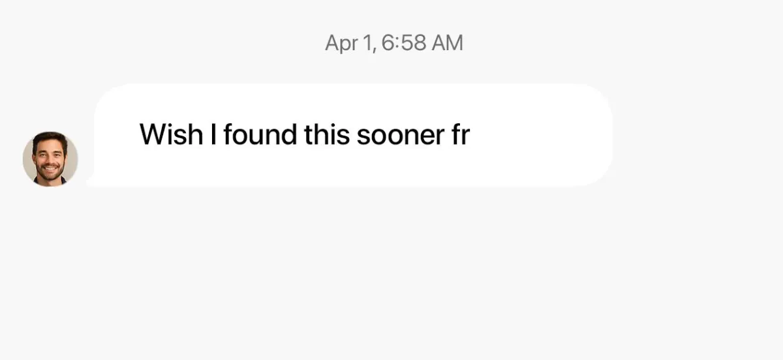
Task: Click the letter "I" after "Wish"
Action: (x=212, y=135)
